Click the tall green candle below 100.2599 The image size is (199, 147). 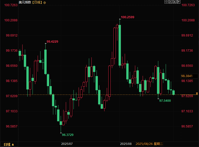click(x=120, y=45)
